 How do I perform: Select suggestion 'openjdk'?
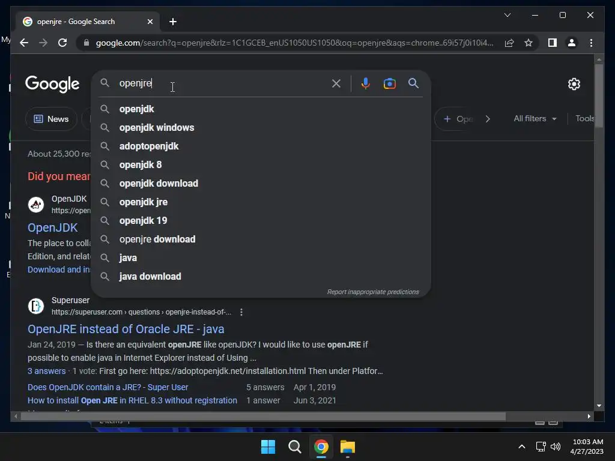(261, 109)
